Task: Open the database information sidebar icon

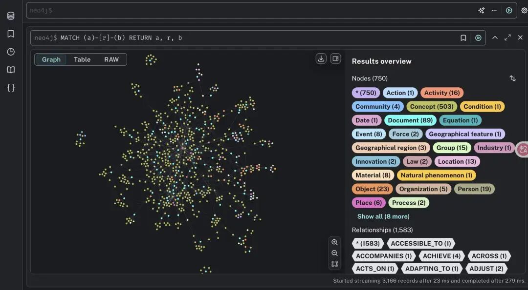Action: [x=11, y=16]
